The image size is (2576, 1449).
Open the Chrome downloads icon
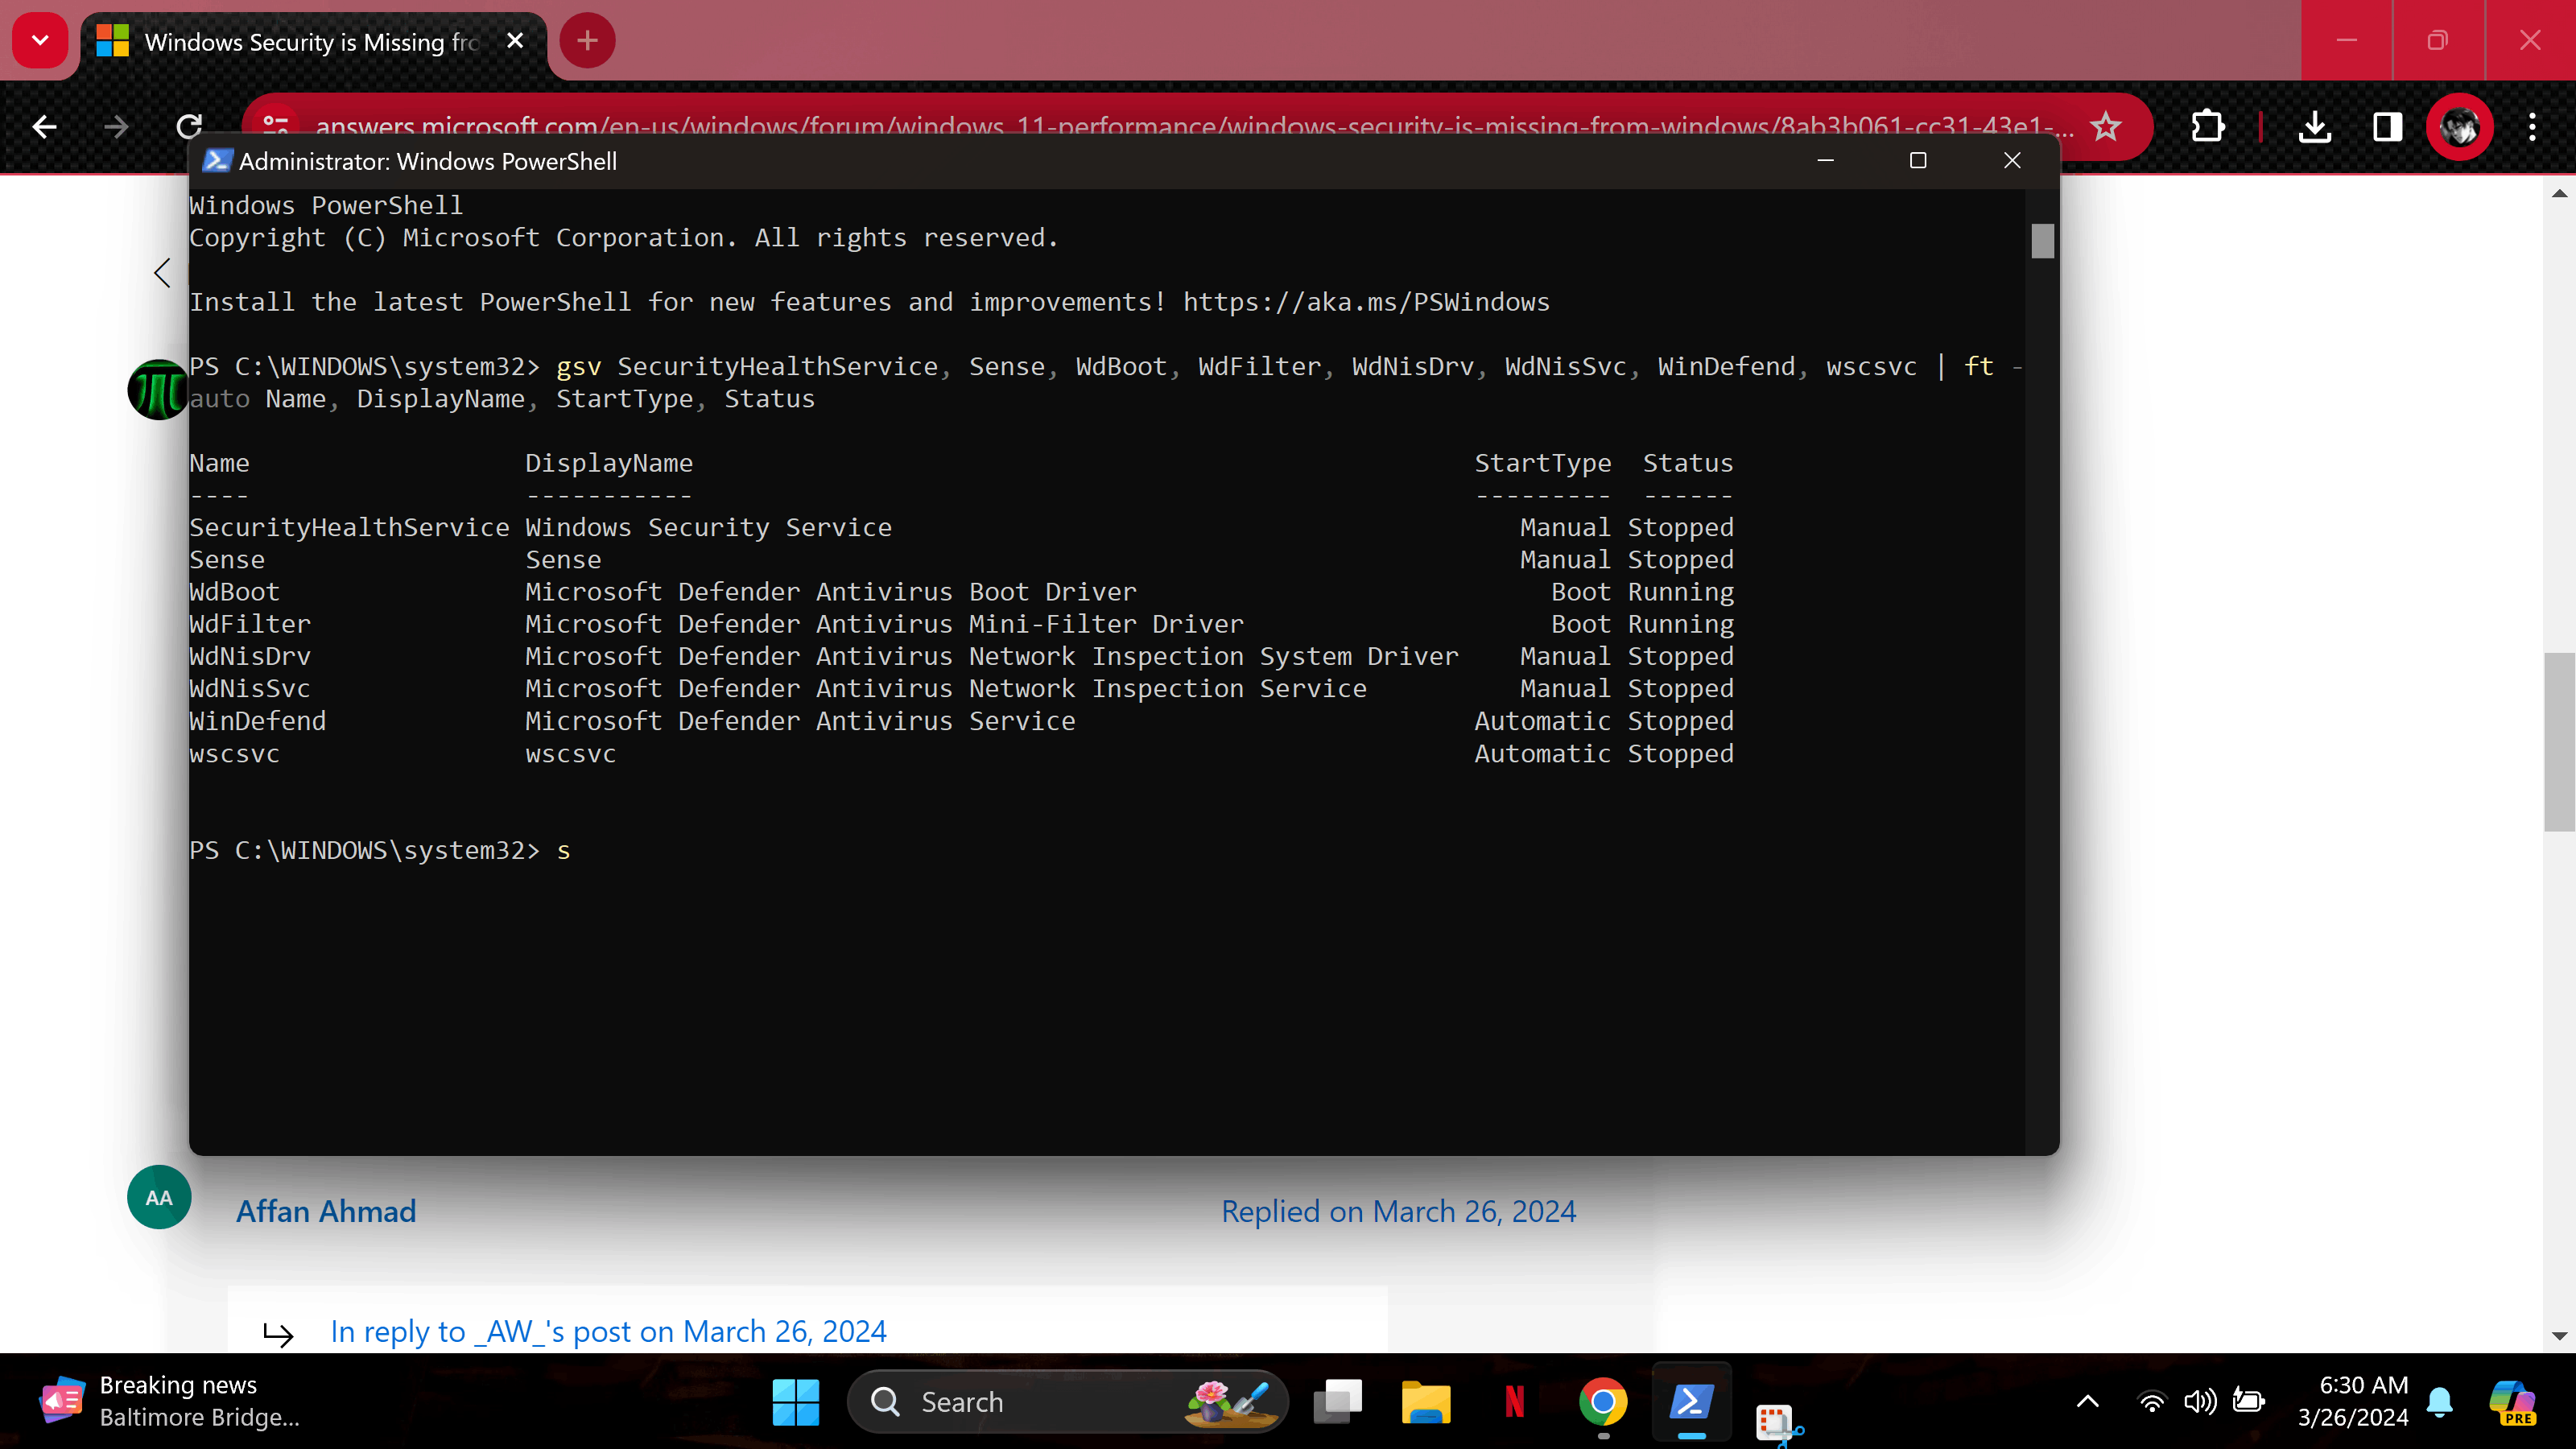coord(2315,127)
